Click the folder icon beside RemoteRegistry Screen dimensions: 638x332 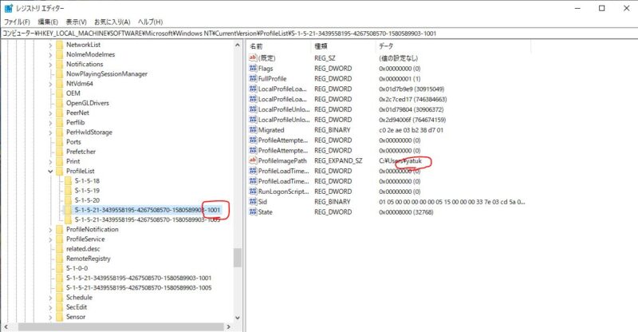click(59, 259)
